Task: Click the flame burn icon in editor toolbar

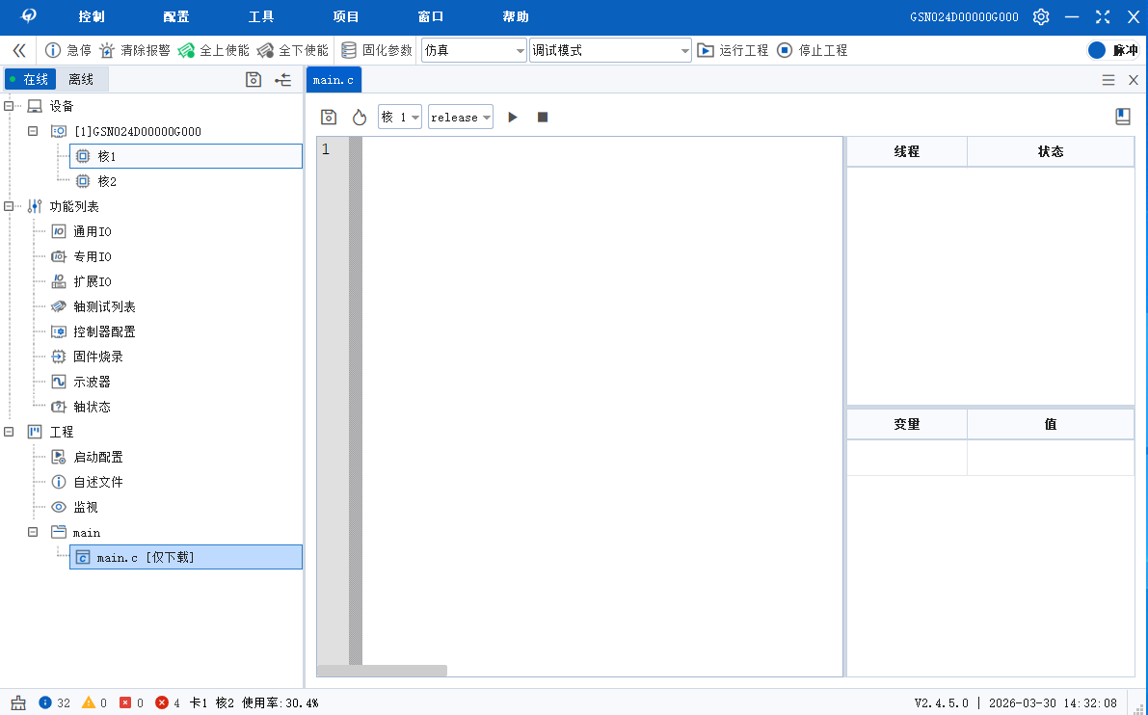Action: (360, 117)
